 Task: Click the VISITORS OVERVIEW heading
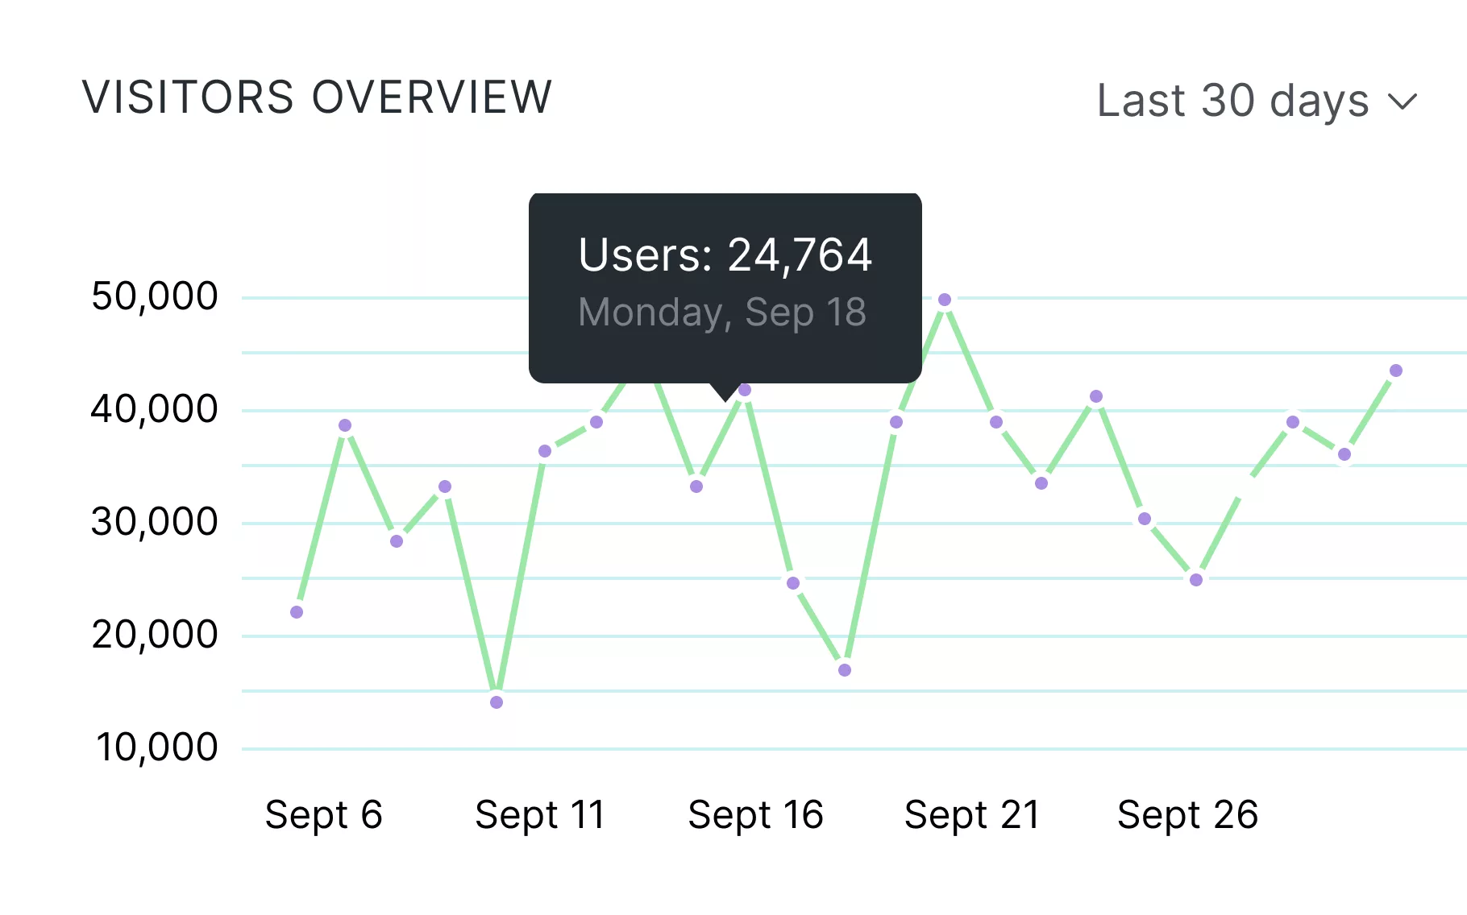click(x=317, y=97)
